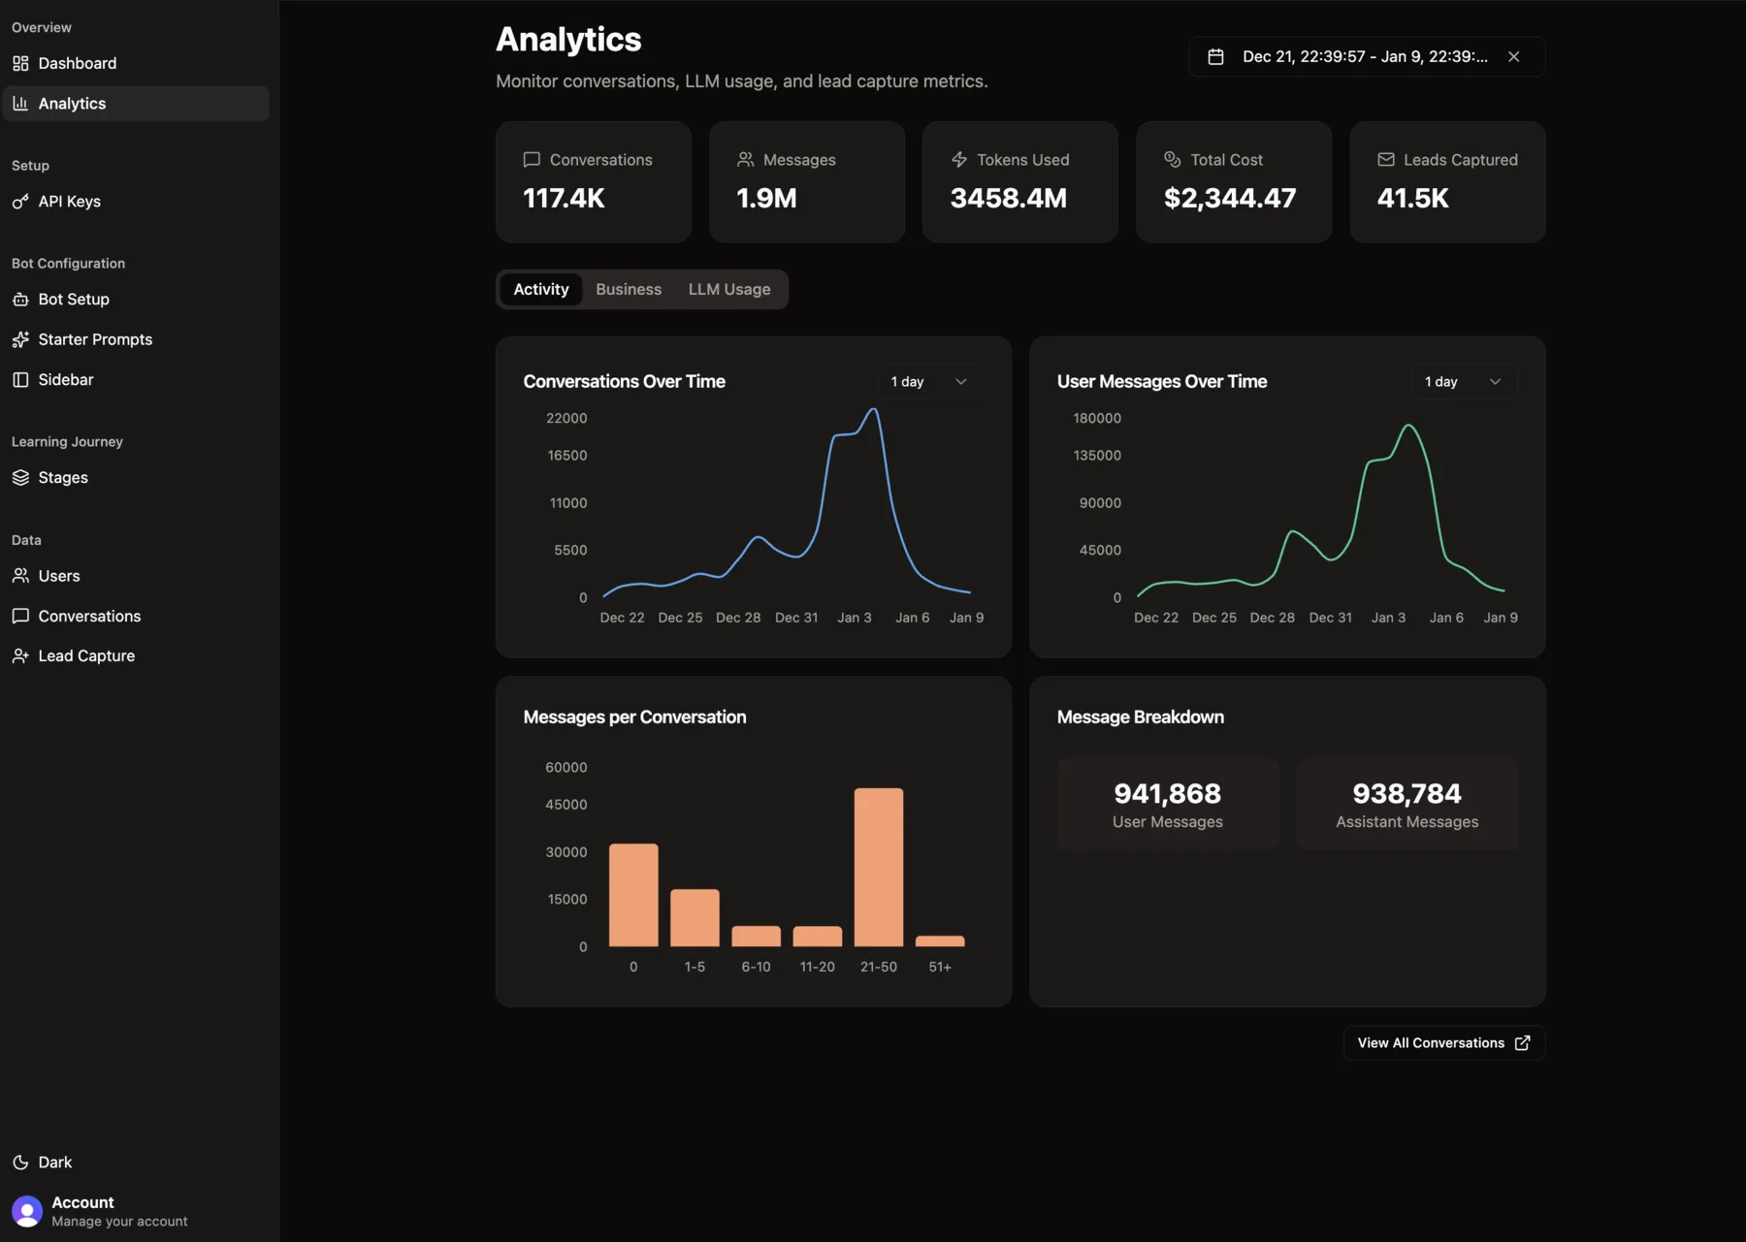This screenshot has width=1746, height=1242.
Task: Open User Messages Over Time interval dropdown
Action: (x=1464, y=382)
